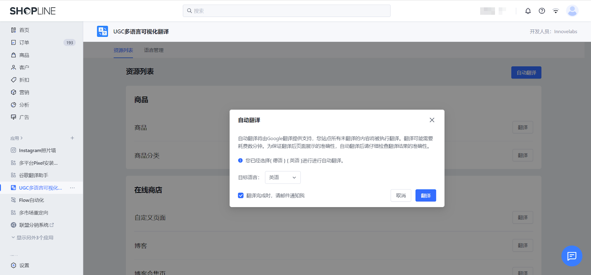Open 设置 in the sidebar
Viewport: 591px width, 275px height.
[x=24, y=265]
